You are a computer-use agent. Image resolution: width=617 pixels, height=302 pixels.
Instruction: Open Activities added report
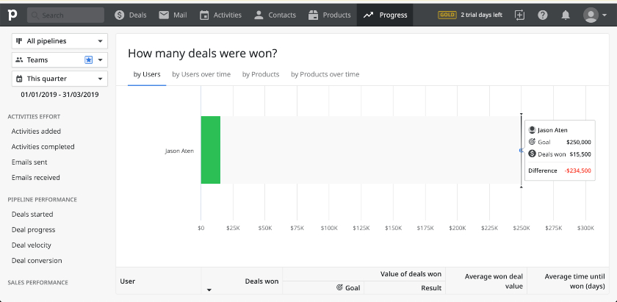36,131
